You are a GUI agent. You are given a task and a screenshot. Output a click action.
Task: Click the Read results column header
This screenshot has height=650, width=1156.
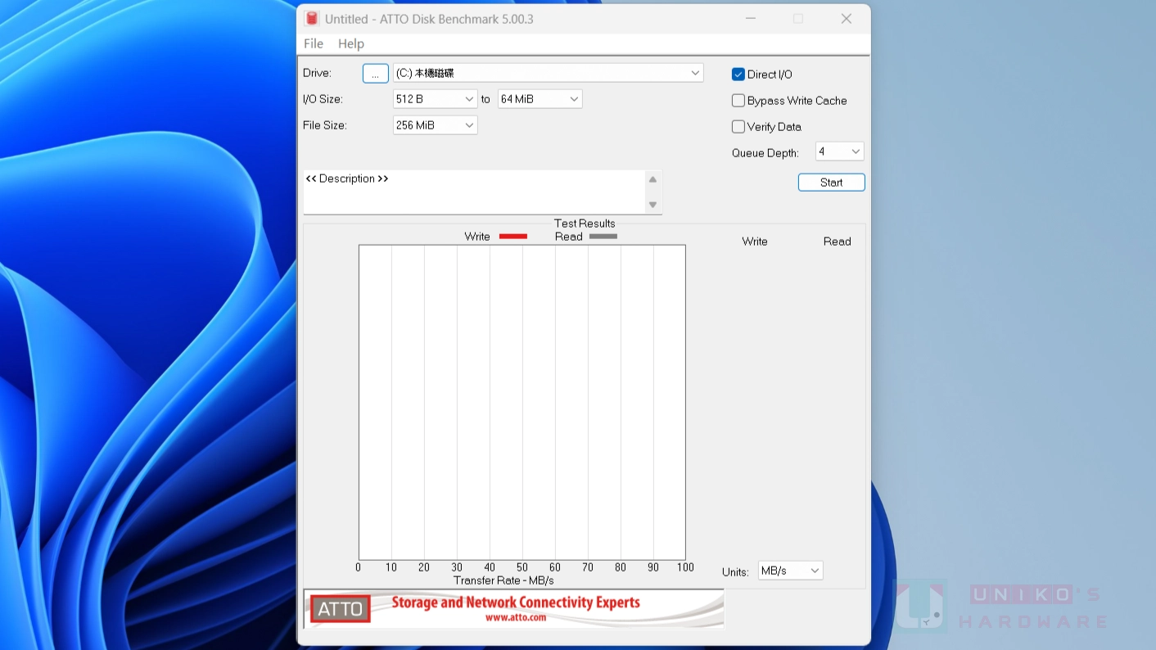pyautogui.click(x=837, y=241)
